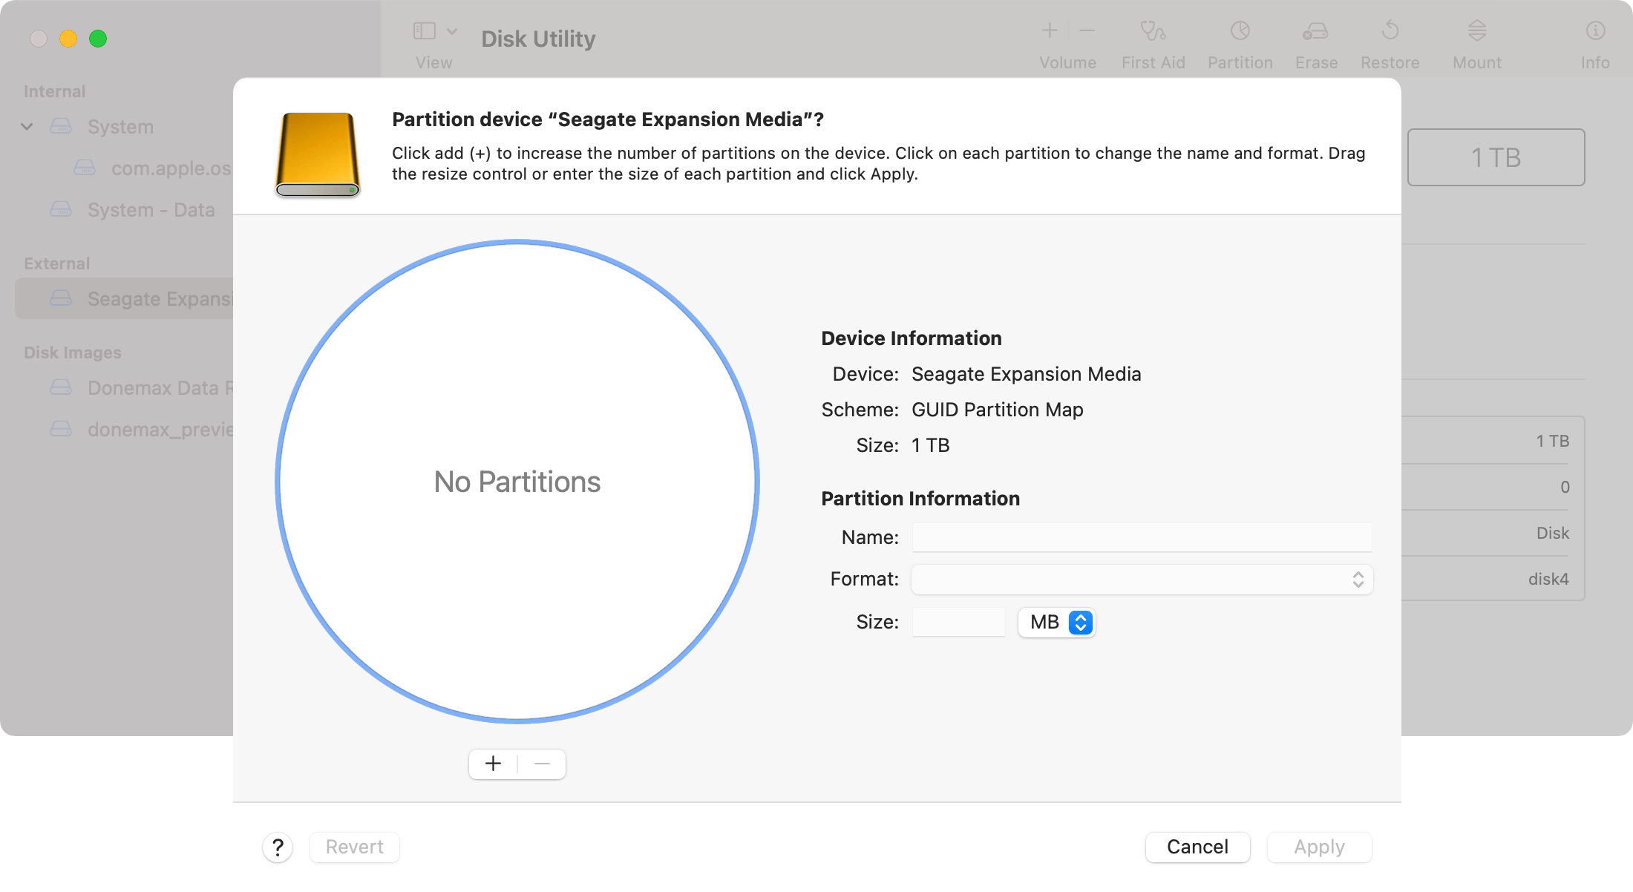The image size is (1633, 892).
Task: Select the System - Data volume in sidebar
Action: point(151,209)
